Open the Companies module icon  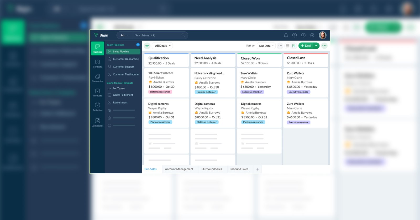point(97,78)
